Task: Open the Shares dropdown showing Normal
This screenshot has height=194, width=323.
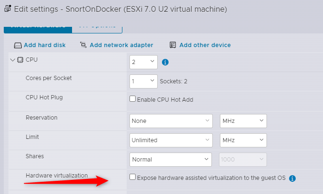Action: 171,160
